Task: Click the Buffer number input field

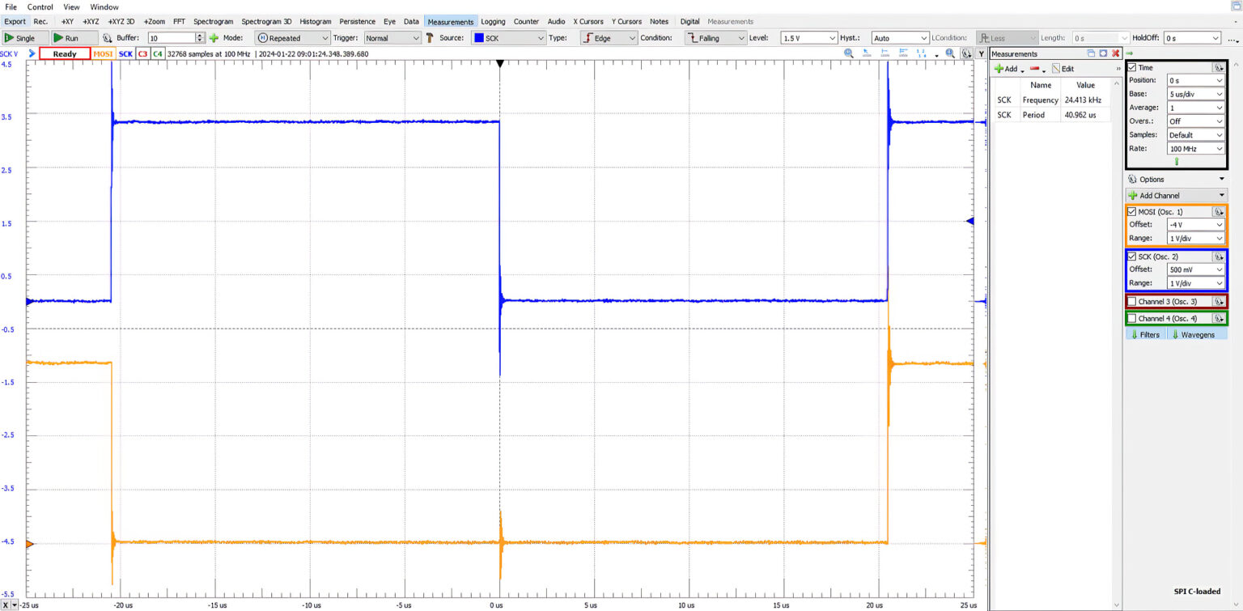Action: [x=171, y=38]
